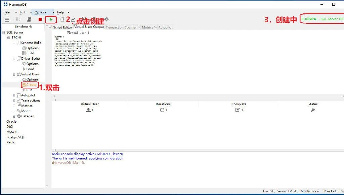Screen dimensions: 344x195
Task: Expand the Metrics tree node
Action: click(x=14, y=106)
